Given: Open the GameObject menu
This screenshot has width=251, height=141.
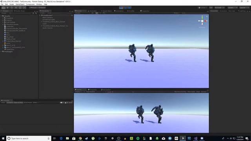Looking at the screenshot, I should coord(20,4).
